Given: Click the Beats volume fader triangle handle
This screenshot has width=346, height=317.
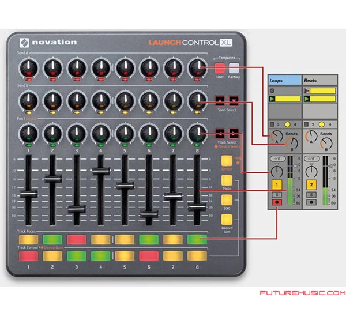Looking at the screenshot, I should 330,166.
